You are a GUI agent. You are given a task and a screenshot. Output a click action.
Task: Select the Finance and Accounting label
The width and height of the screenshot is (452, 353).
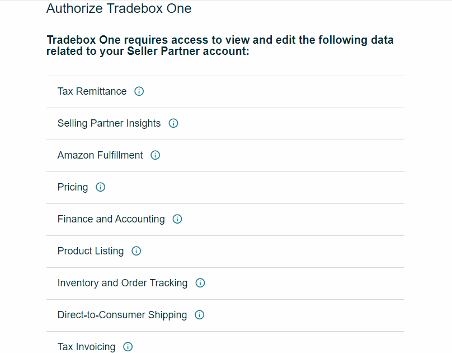[111, 219]
